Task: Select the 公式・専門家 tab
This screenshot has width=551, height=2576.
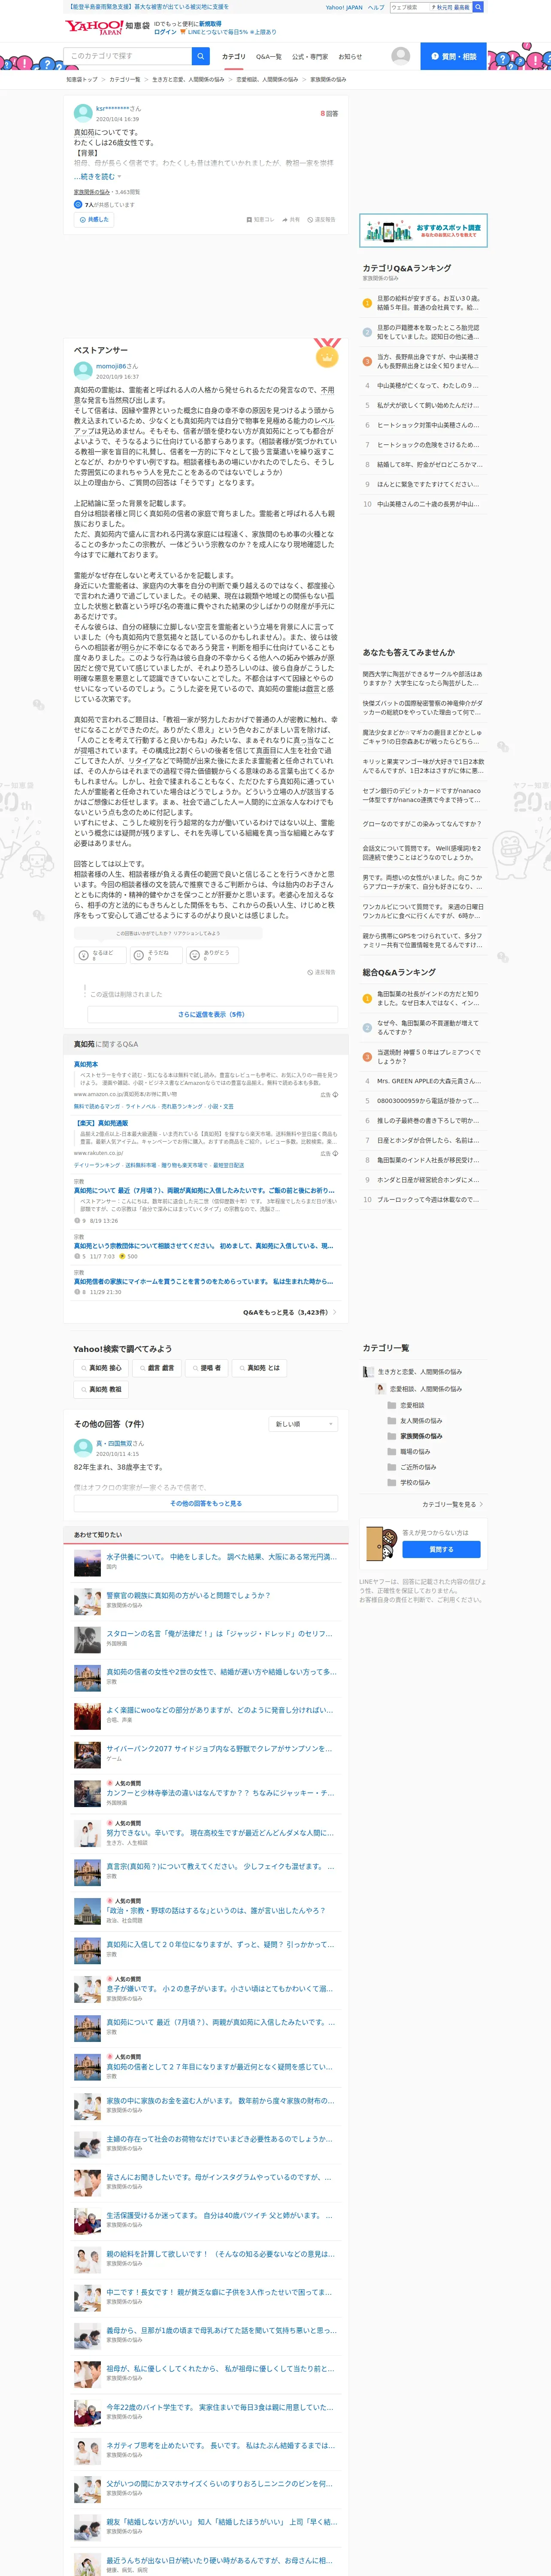Action: (309, 57)
